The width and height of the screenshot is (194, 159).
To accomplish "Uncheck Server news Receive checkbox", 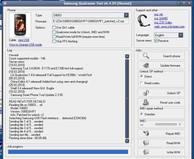I will 156,41.
